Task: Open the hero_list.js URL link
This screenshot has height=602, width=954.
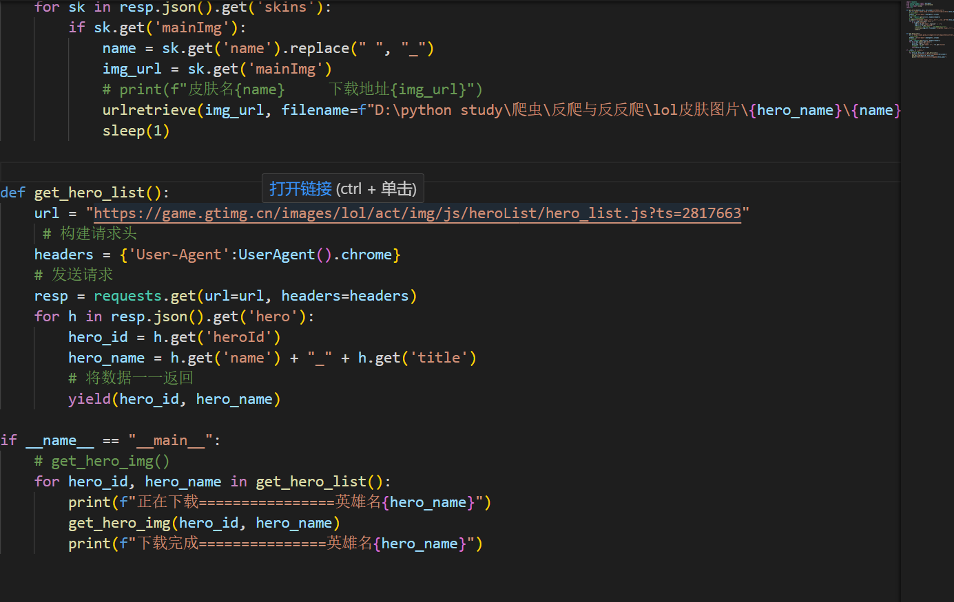Action: coord(417,213)
